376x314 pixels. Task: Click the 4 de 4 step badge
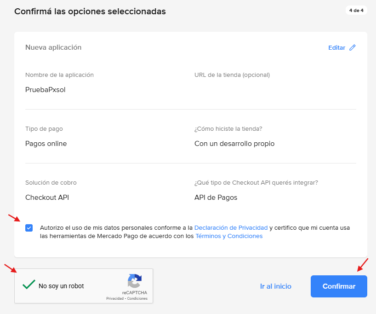(x=356, y=10)
